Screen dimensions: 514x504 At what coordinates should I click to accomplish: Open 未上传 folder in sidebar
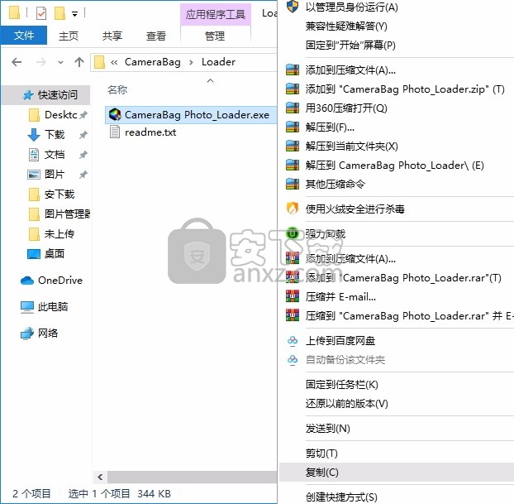pyautogui.click(x=59, y=233)
